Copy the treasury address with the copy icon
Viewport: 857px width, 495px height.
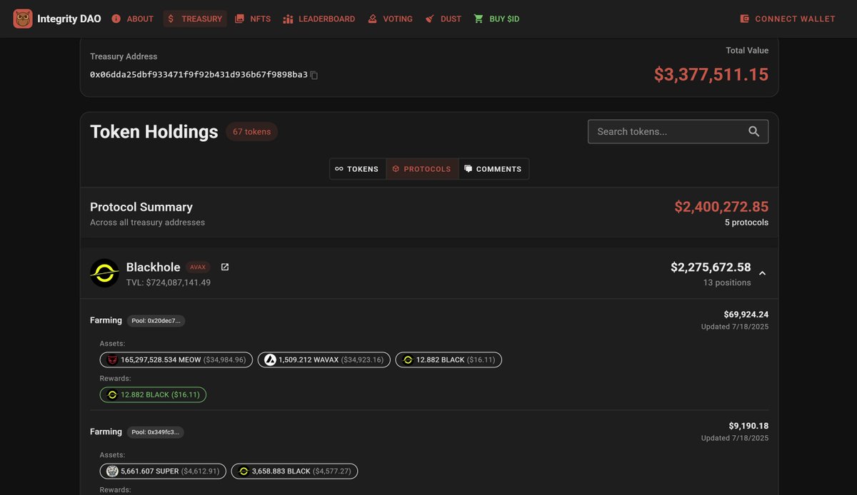(x=314, y=75)
